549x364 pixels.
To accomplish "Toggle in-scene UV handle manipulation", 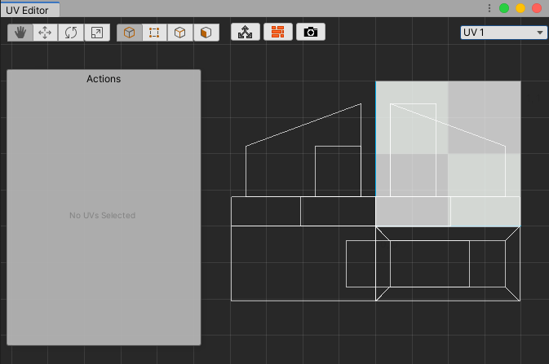I will [x=246, y=33].
